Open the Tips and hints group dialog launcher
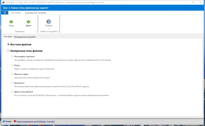 coord(58,32)
